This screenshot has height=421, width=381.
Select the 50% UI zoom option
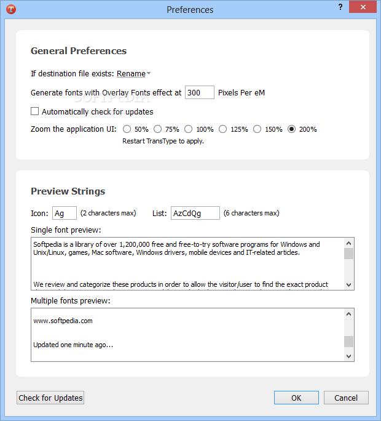127,129
